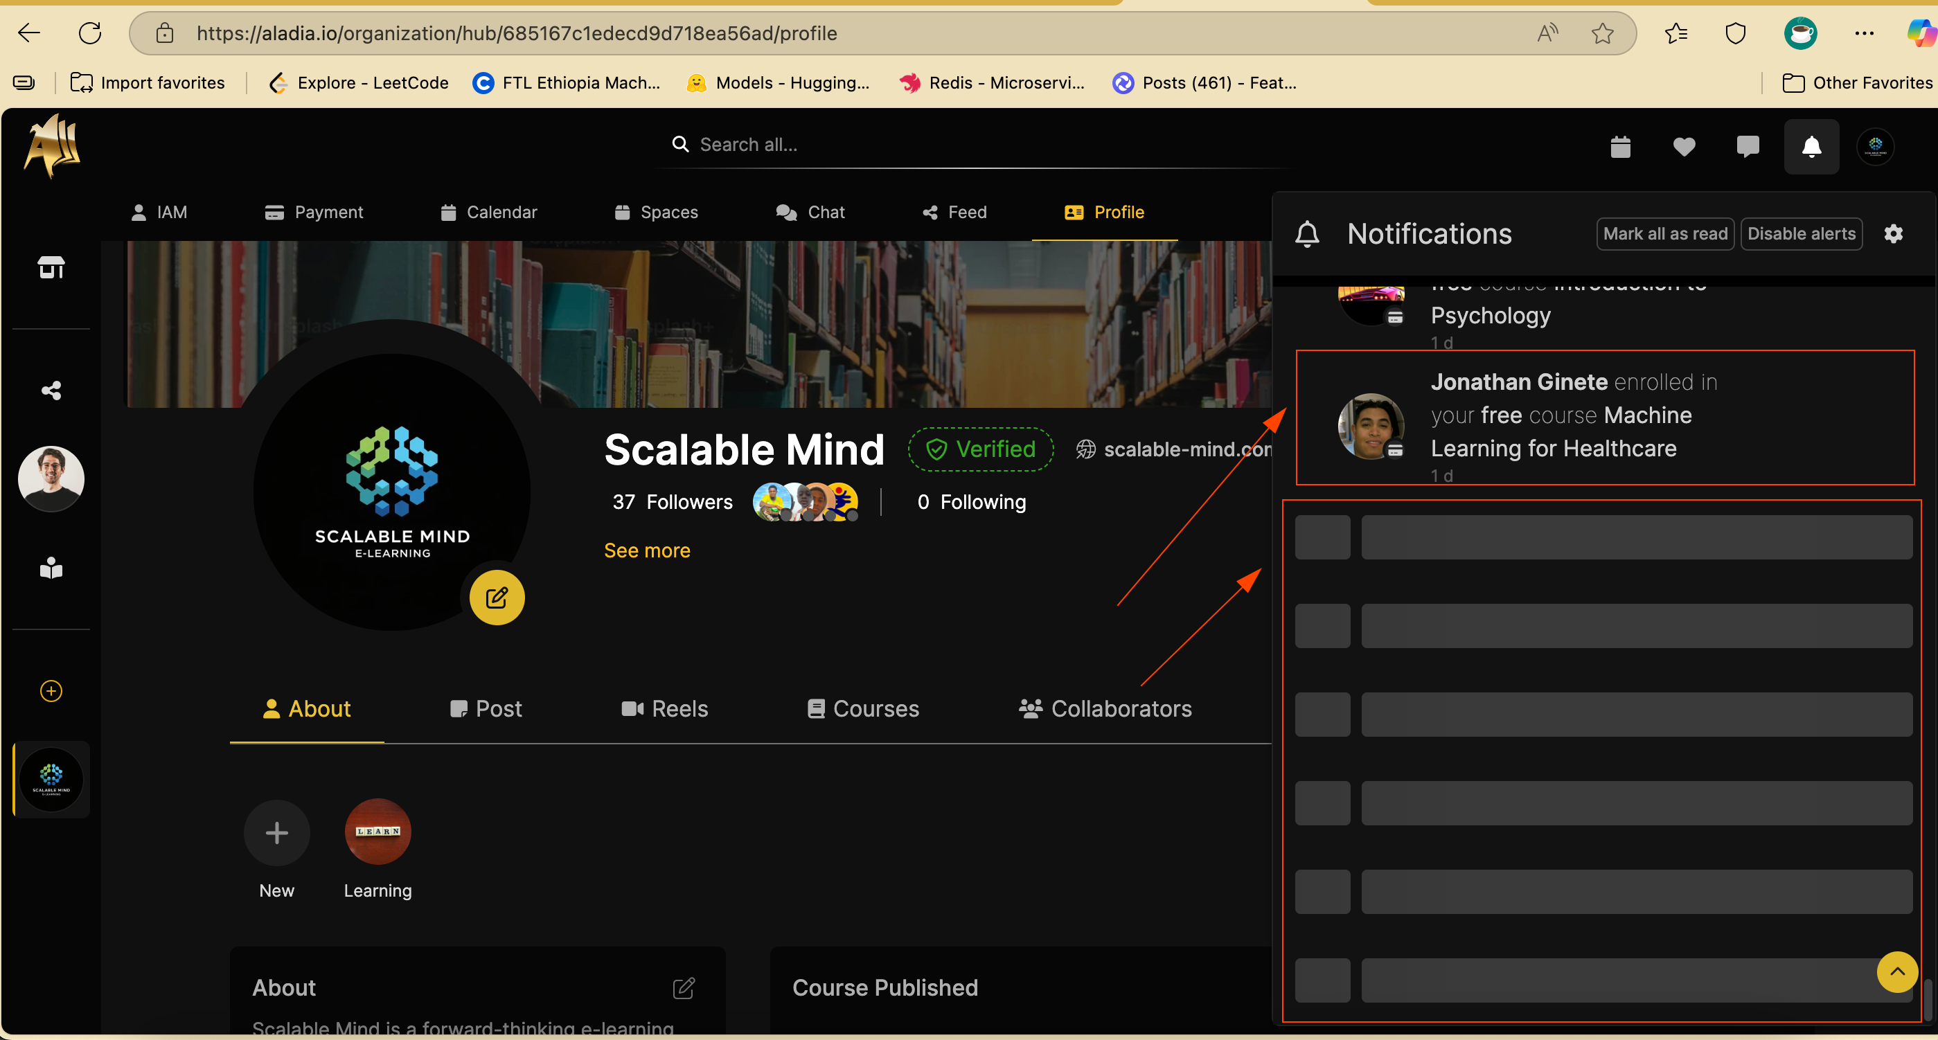
Task: Click the Verified badge
Action: click(980, 449)
